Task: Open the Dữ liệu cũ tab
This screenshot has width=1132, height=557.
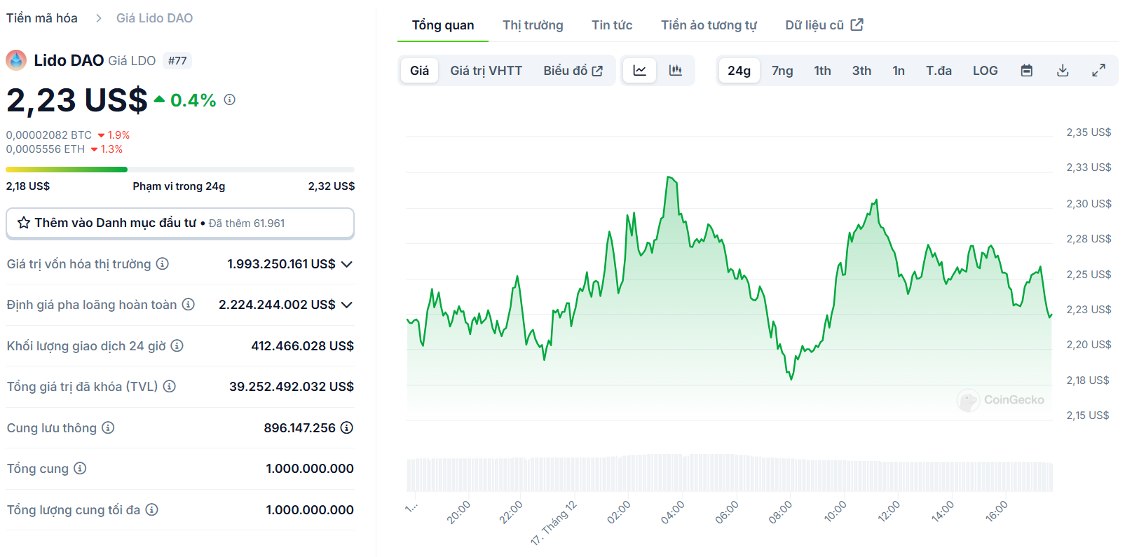Action: point(824,25)
